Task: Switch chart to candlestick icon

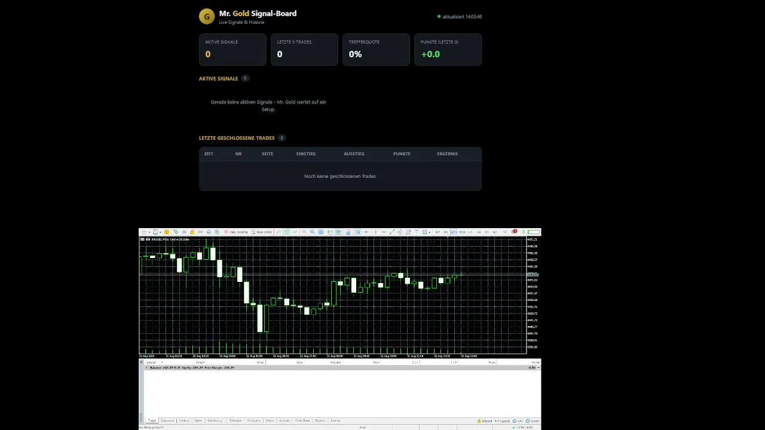Action: point(287,232)
